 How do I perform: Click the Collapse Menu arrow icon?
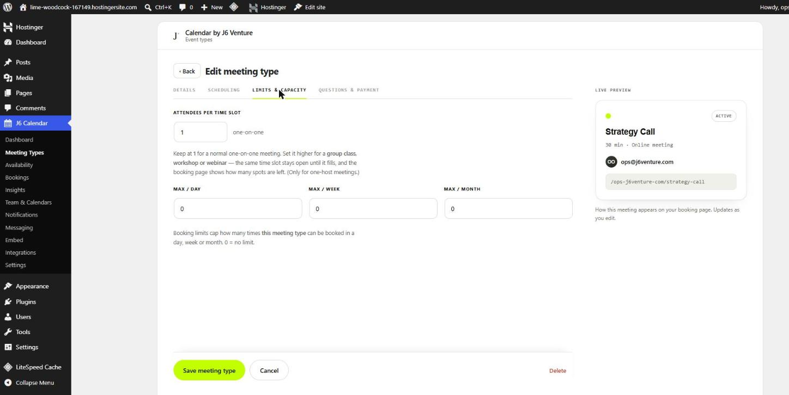pos(8,382)
